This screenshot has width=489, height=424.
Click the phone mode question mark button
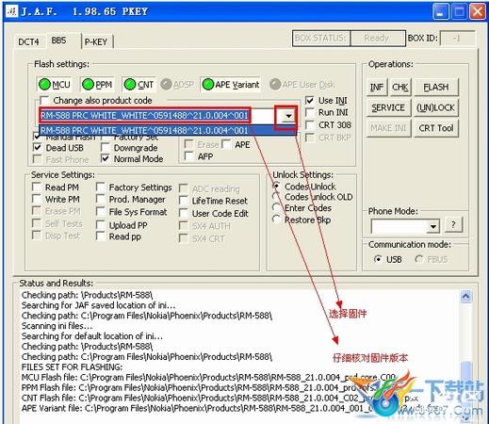(453, 225)
